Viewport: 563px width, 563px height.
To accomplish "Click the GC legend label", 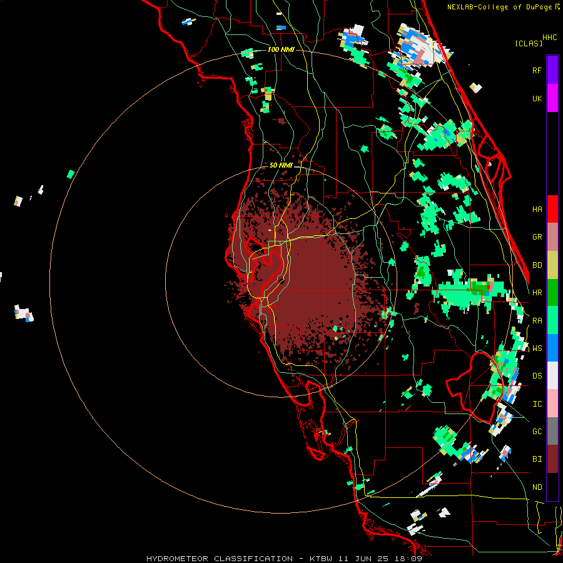I will point(537,432).
